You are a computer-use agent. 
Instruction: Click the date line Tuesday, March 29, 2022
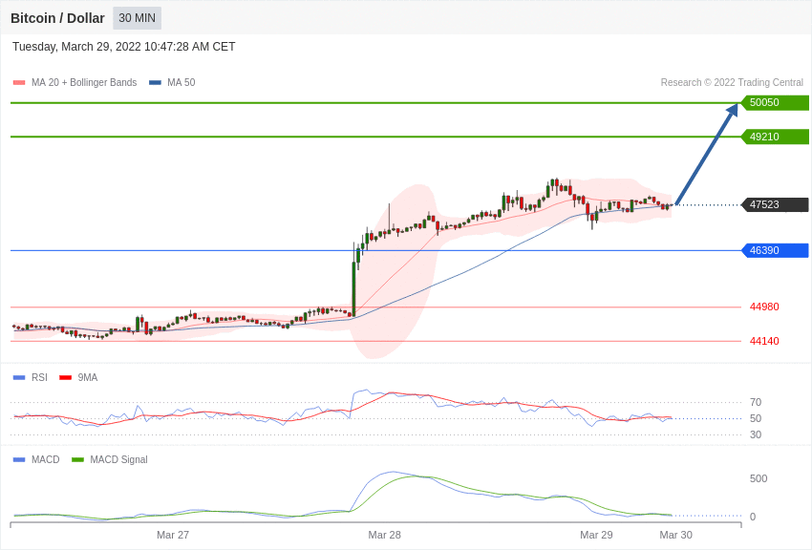124,47
